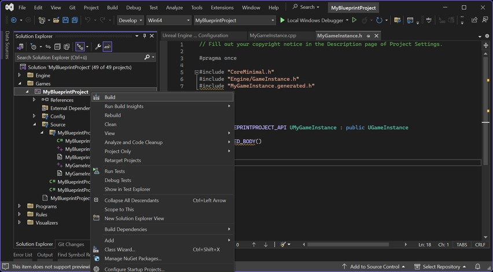Switch to the Unreal Engine Configuration tab

(x=195, y=36)
